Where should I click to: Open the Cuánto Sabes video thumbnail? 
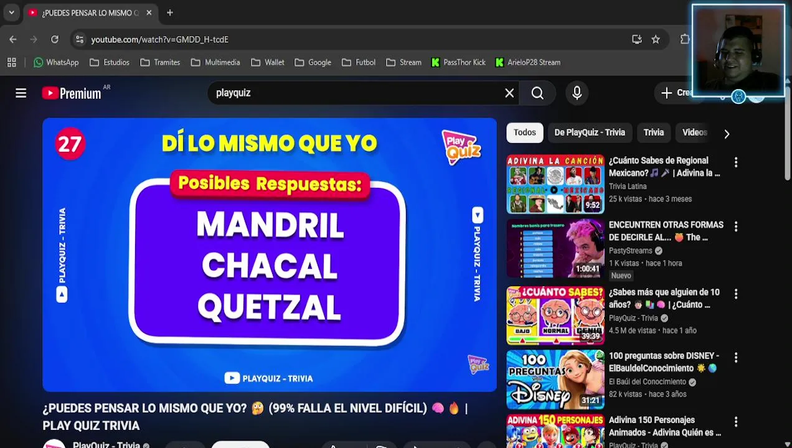click(555, 315)
